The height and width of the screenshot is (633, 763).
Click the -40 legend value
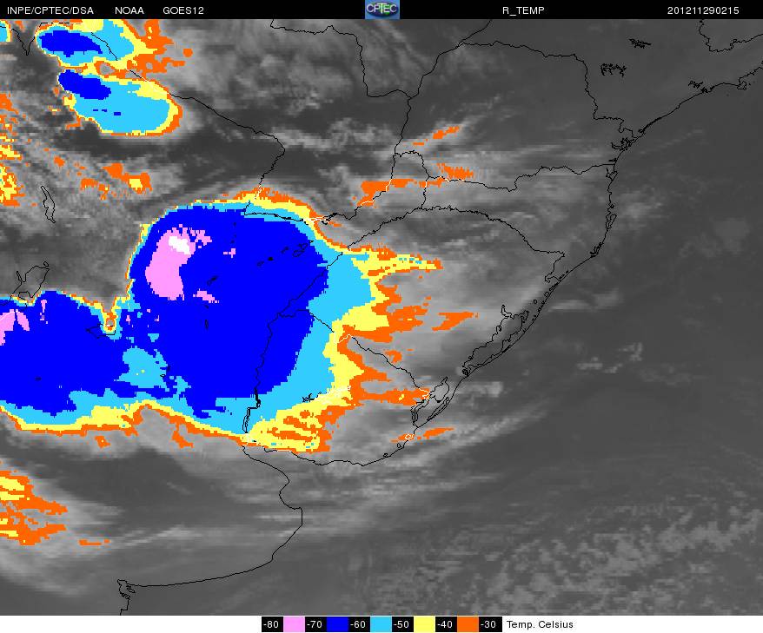[445, 624]
